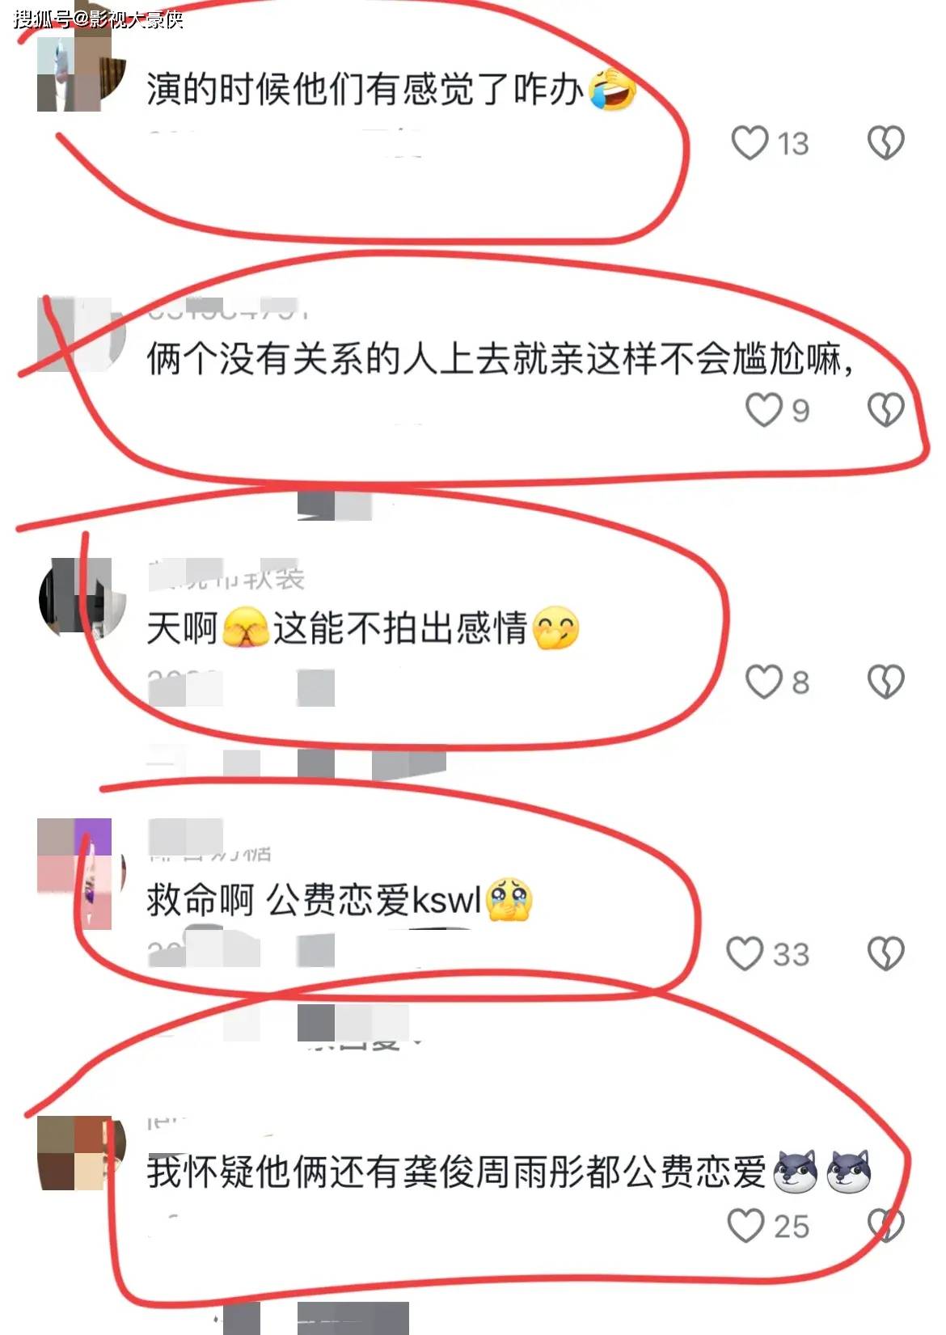The width and height of the screenshot is (946, 1335).
Task: Like the comment with 9 likes
Action: [x=763, y=410]
